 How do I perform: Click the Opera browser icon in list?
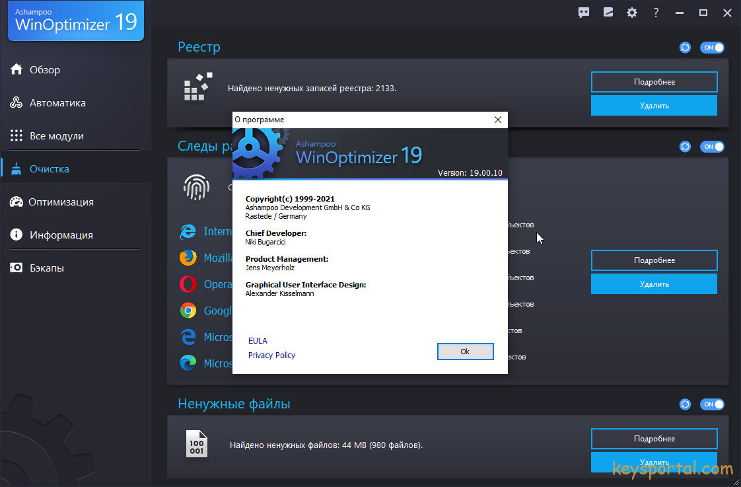pyautogui.click(x=188, y=284)
